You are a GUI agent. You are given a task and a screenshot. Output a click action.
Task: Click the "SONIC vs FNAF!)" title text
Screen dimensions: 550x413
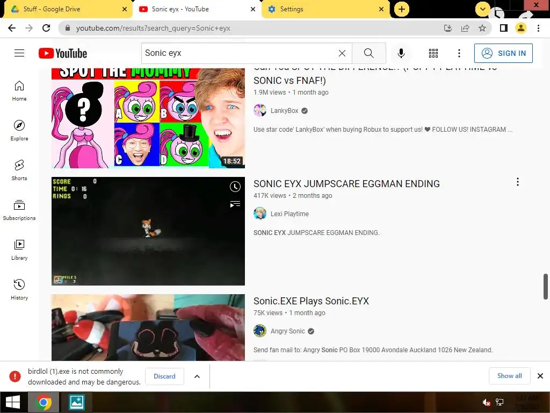[290, 81]
